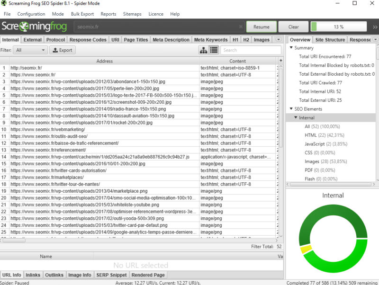
Task: Select the Internal tab
Action: point(10,40)
